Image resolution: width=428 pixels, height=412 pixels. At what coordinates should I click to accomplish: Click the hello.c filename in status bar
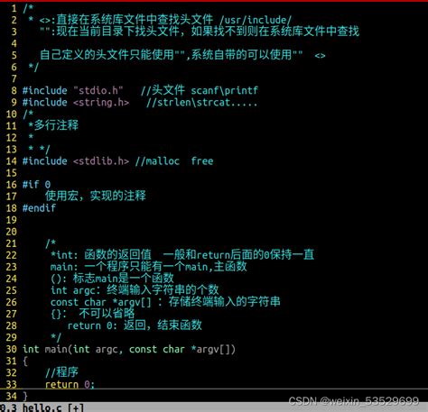pyautogui.click(x=42, y=407)
